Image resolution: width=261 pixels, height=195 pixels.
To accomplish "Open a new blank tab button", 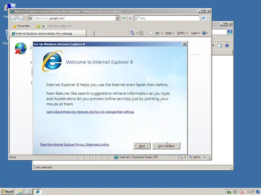I will pos(90,34).
